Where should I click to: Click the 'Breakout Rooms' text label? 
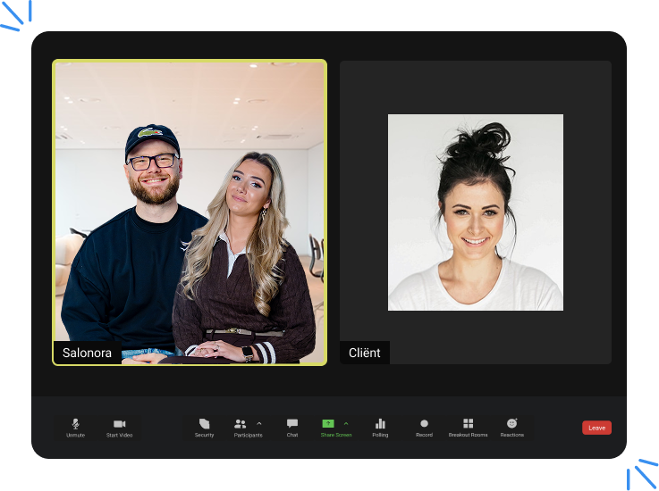coord(468,435)
